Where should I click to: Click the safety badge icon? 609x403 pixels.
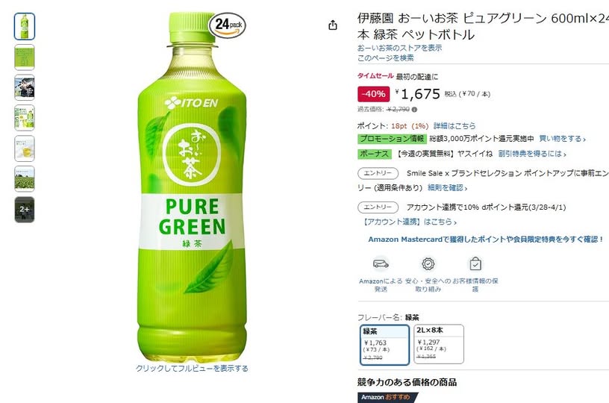click(428, 264)
